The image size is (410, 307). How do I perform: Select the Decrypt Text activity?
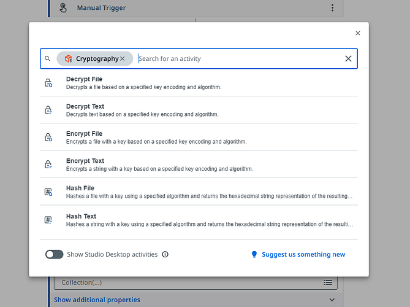tap(199, 110)
